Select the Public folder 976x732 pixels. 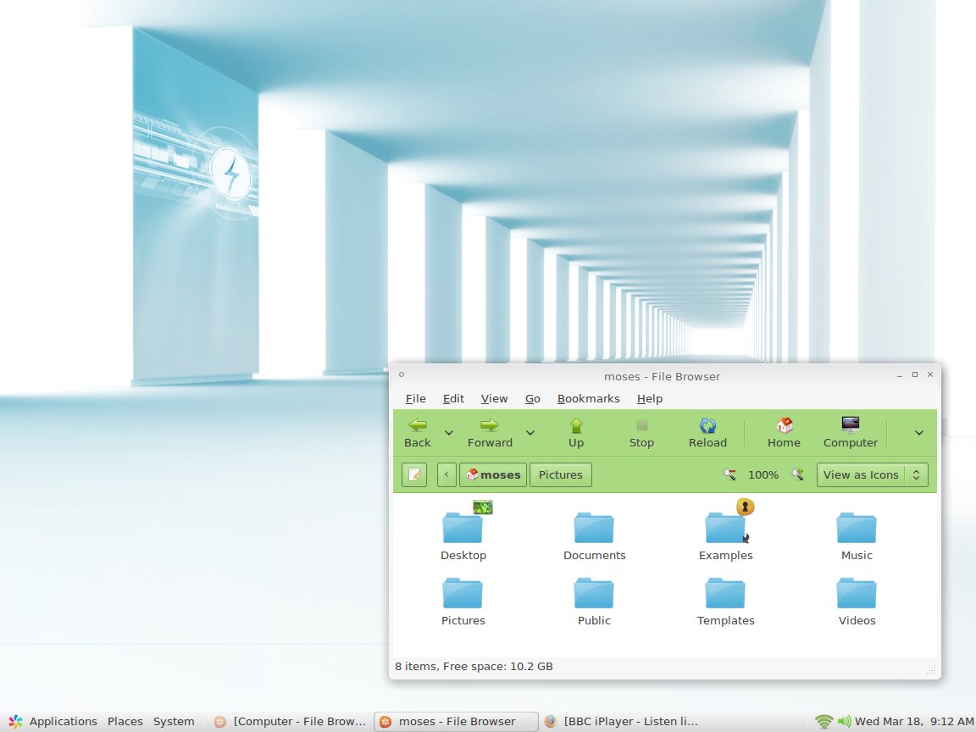click(x=594, y=602)
